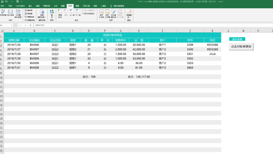Select the 货品编码 header cell
273x154 pixels.
pos(34,40)
